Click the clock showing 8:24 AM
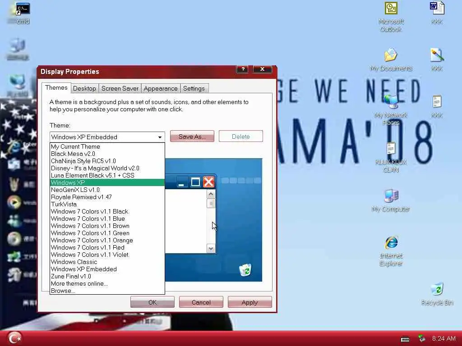The image size is (462, 346). [x=444, y=339]
